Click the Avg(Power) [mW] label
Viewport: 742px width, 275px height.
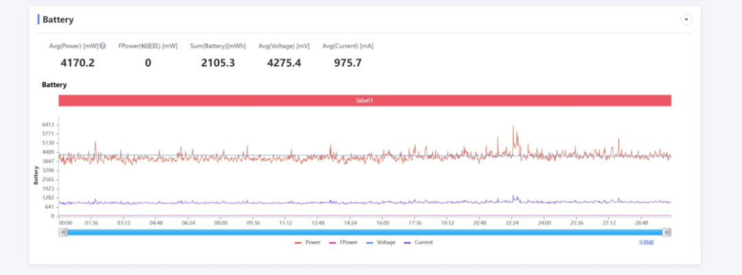point(74,47)
